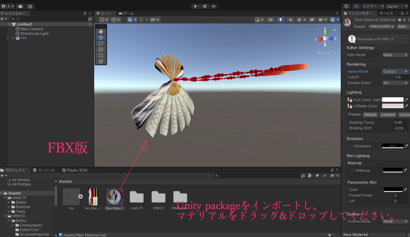410x237 pixels.
Task: Click the Lambert shading preset button
Action: pyautogui.click(x=388, y=115)
